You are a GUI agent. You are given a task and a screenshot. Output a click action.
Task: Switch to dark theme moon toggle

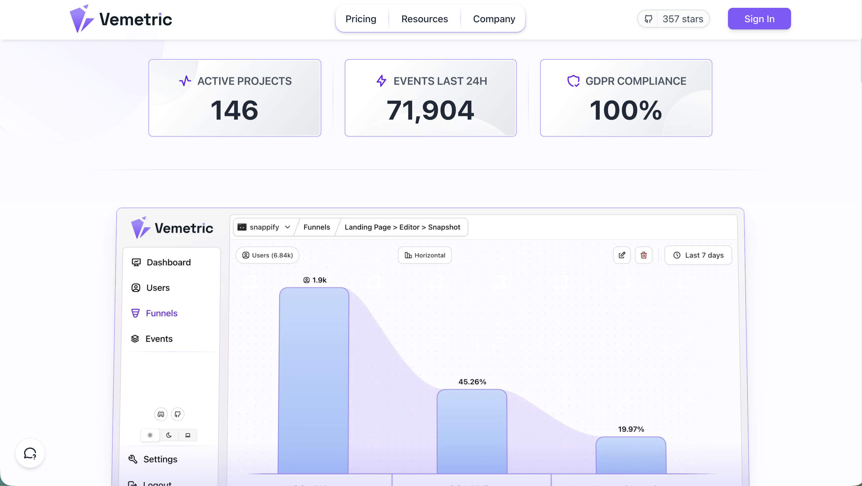tap(169, 435)
